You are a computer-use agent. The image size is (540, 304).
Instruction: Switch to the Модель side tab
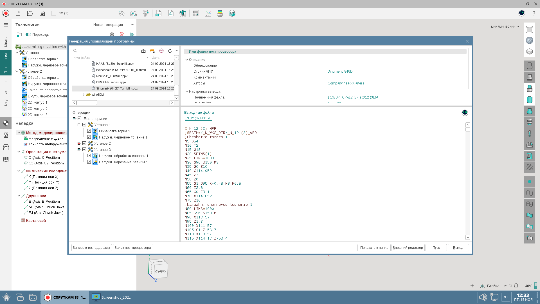tap(6, 40)
